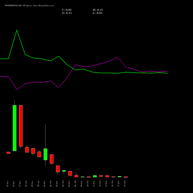Click the green candle above 11 Feb

(x=95, y=176)
